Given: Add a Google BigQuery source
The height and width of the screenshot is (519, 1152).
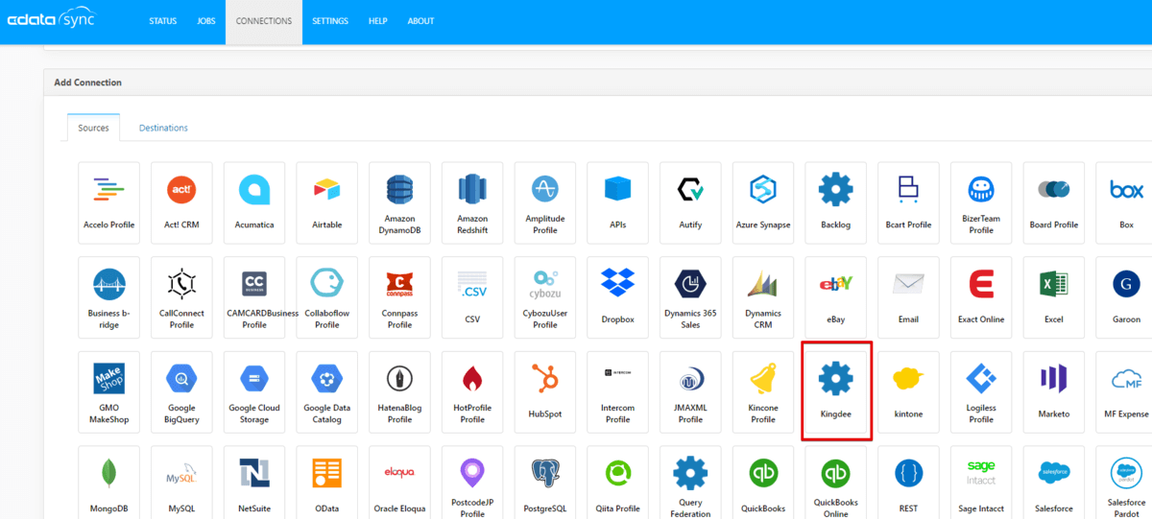Looking at the screenshot, I should (181, 391).
